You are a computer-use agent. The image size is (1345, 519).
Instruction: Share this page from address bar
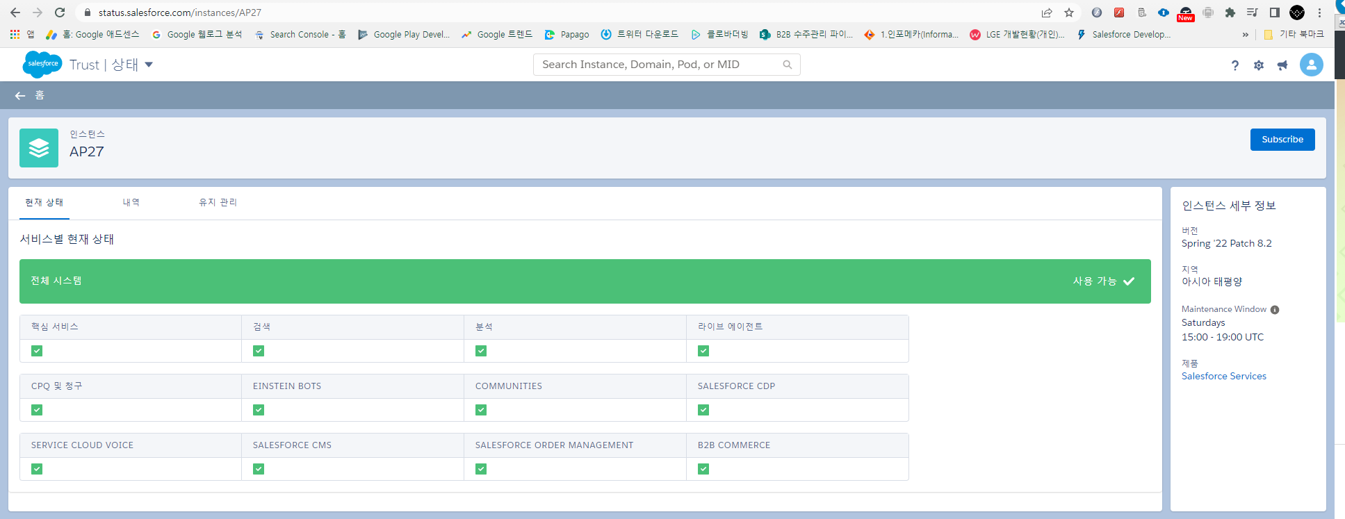point(1047,13)
